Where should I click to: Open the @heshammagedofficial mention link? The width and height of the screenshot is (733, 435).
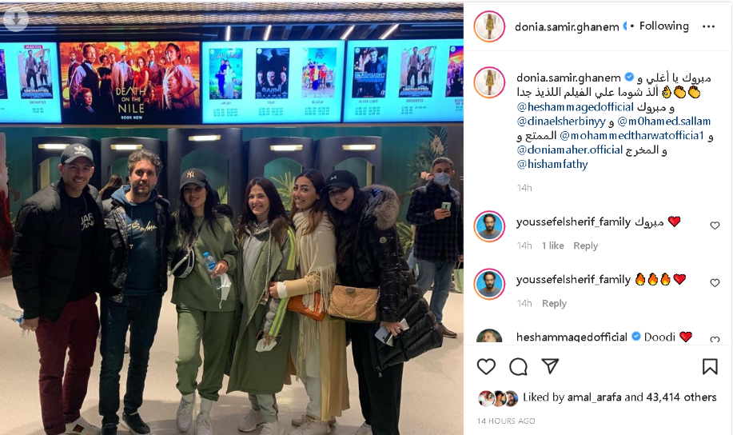click(x=575, y=107)
